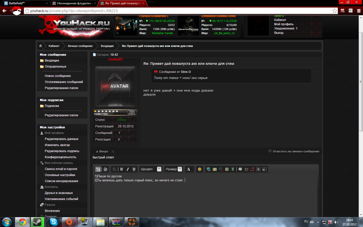Open Изменить аватар page

[57, 145]
